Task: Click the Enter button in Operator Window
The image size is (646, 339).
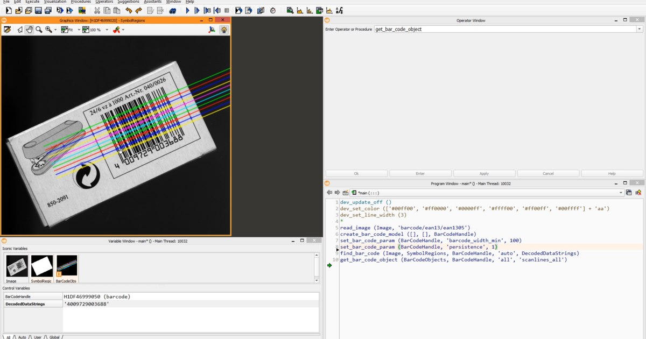Action: (x=420, y=173)
